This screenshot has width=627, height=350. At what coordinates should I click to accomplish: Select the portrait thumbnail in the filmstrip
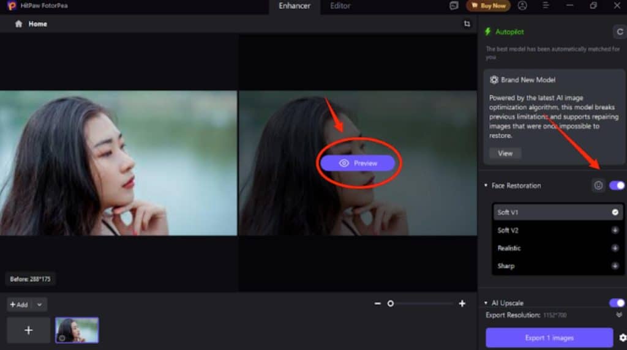coord(77,330)
